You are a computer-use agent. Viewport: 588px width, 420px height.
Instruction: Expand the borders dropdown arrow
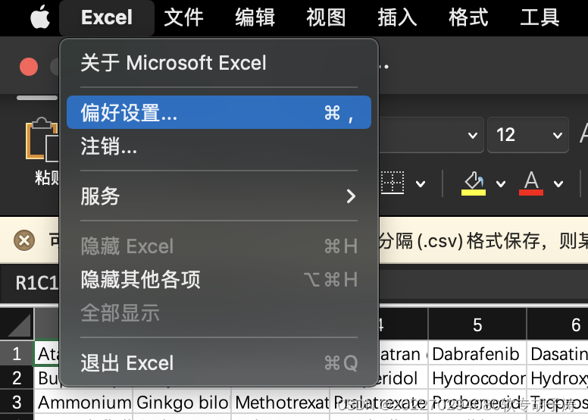pos(421,184)
